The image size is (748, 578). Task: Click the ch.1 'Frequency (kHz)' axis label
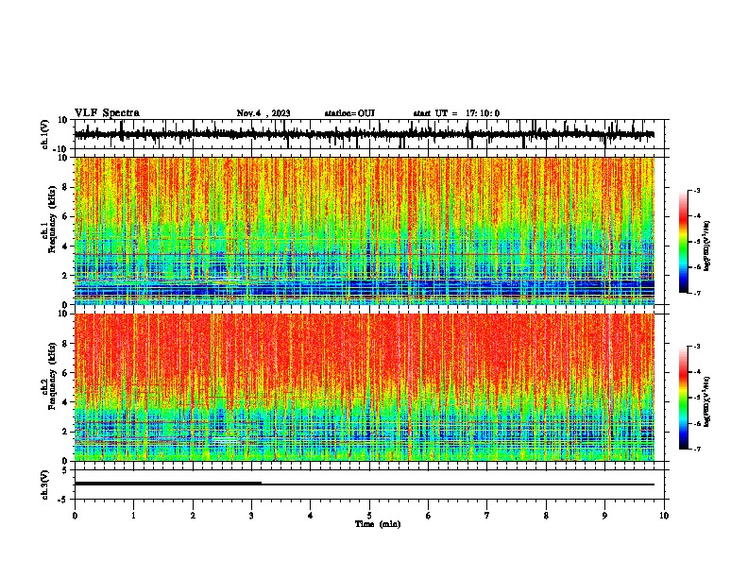[x=52, y=220]
